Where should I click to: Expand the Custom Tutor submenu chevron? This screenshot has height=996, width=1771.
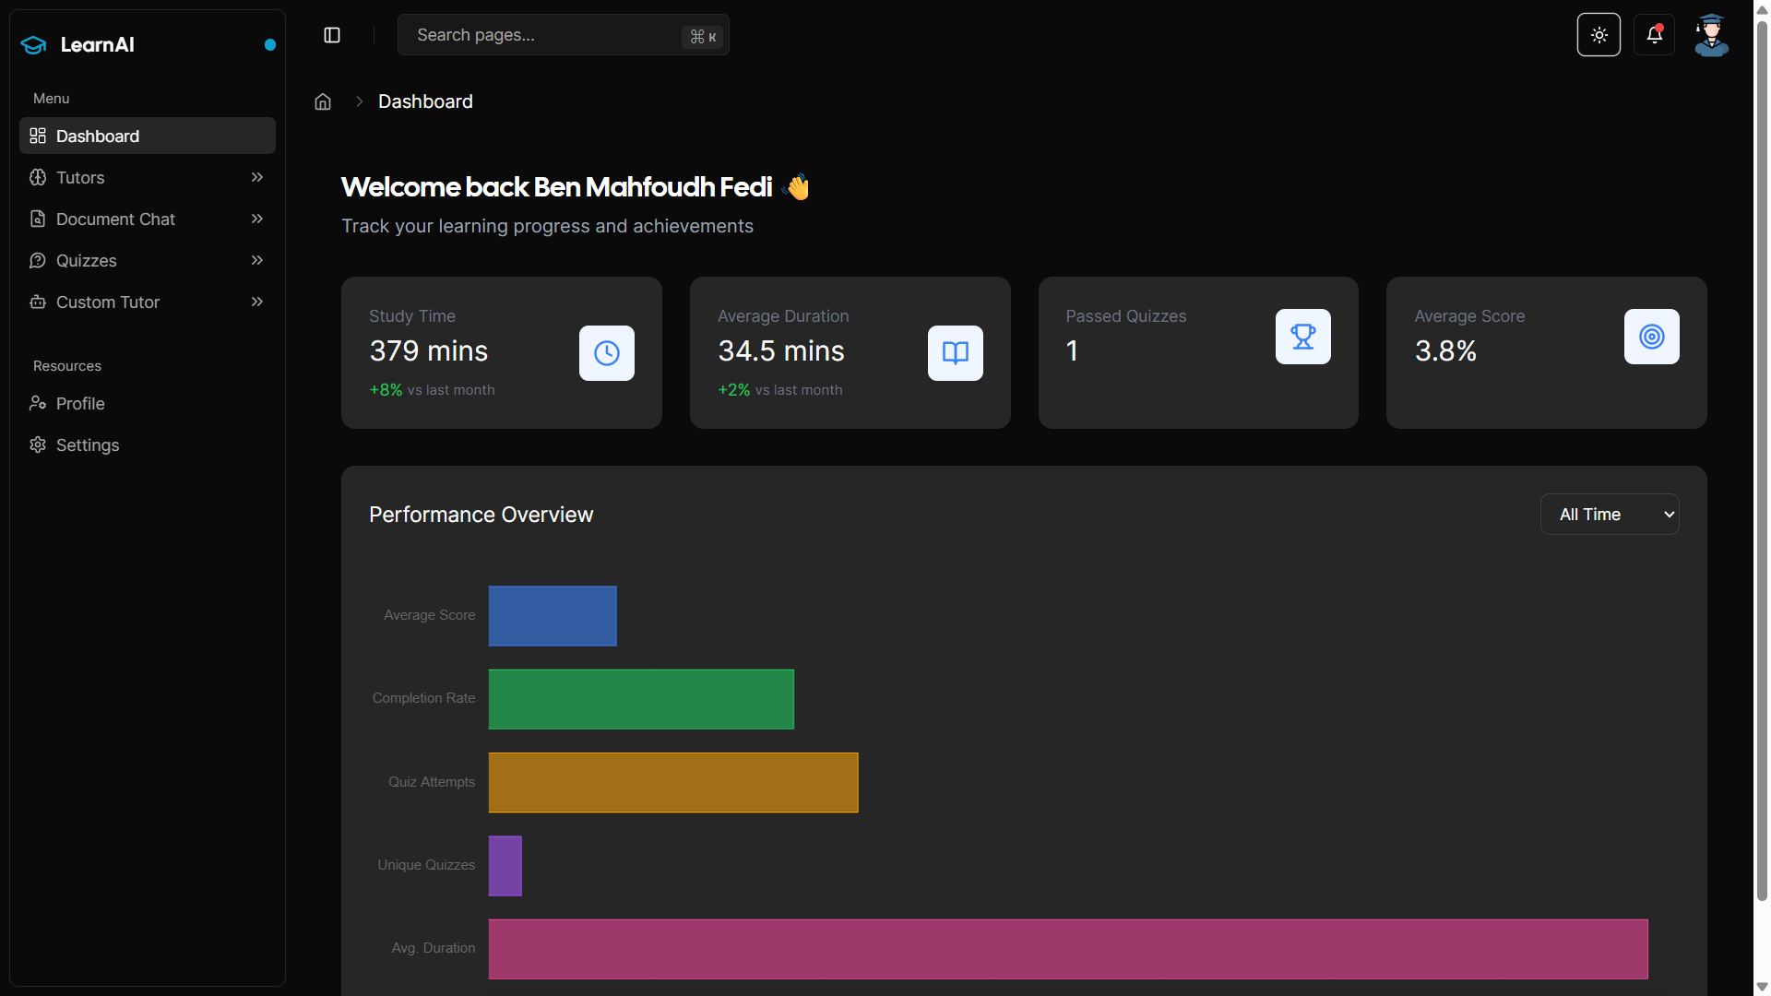257,302
